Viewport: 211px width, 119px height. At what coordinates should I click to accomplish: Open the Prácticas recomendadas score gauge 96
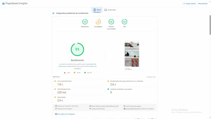click(111, 22)
